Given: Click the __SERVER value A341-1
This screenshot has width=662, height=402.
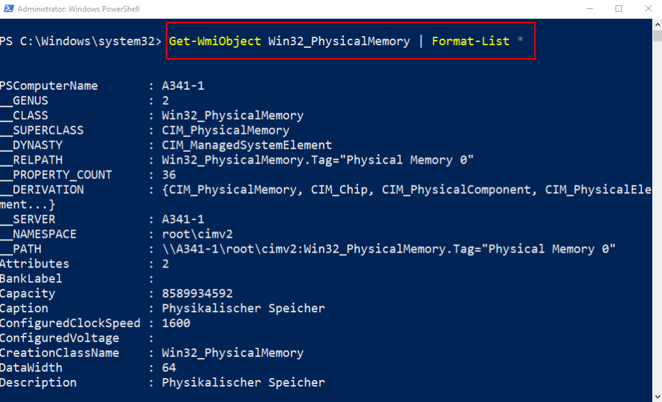Looking at the screenshot, I should (x=183, y=219).
